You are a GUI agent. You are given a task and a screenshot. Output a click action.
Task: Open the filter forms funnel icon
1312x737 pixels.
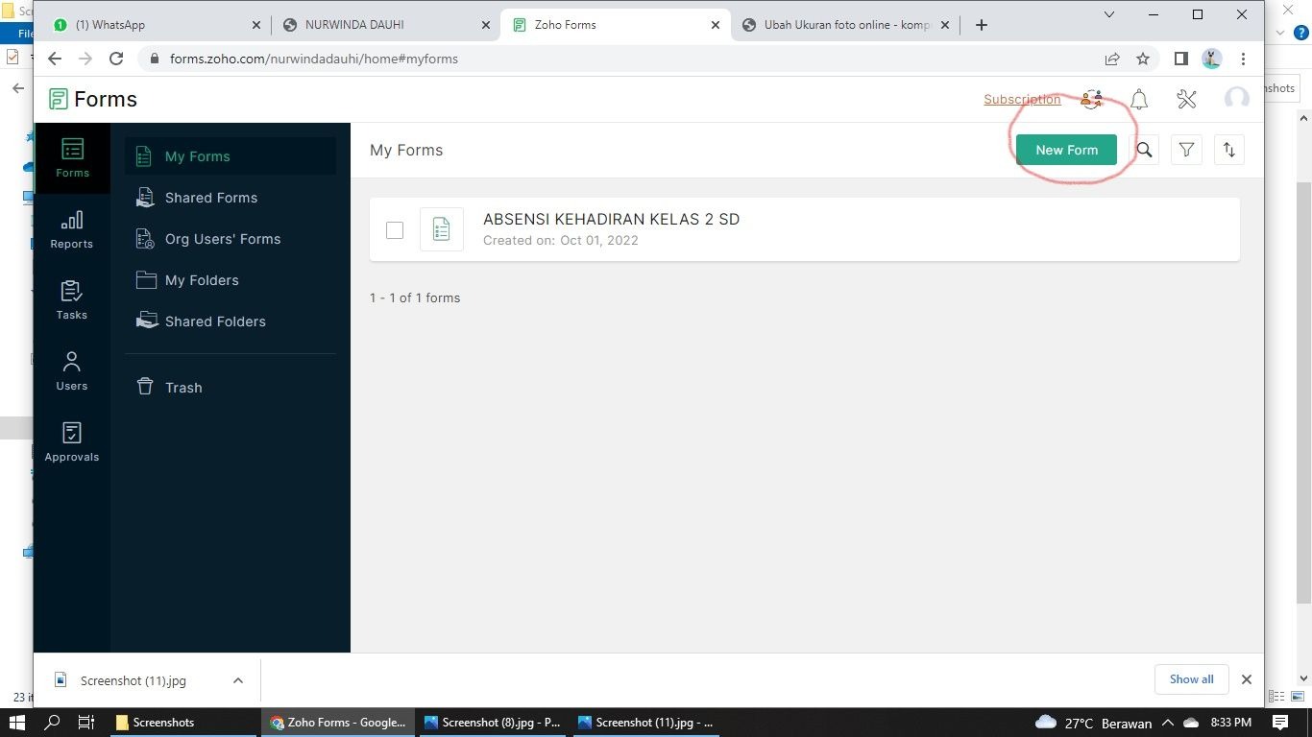1187,150
